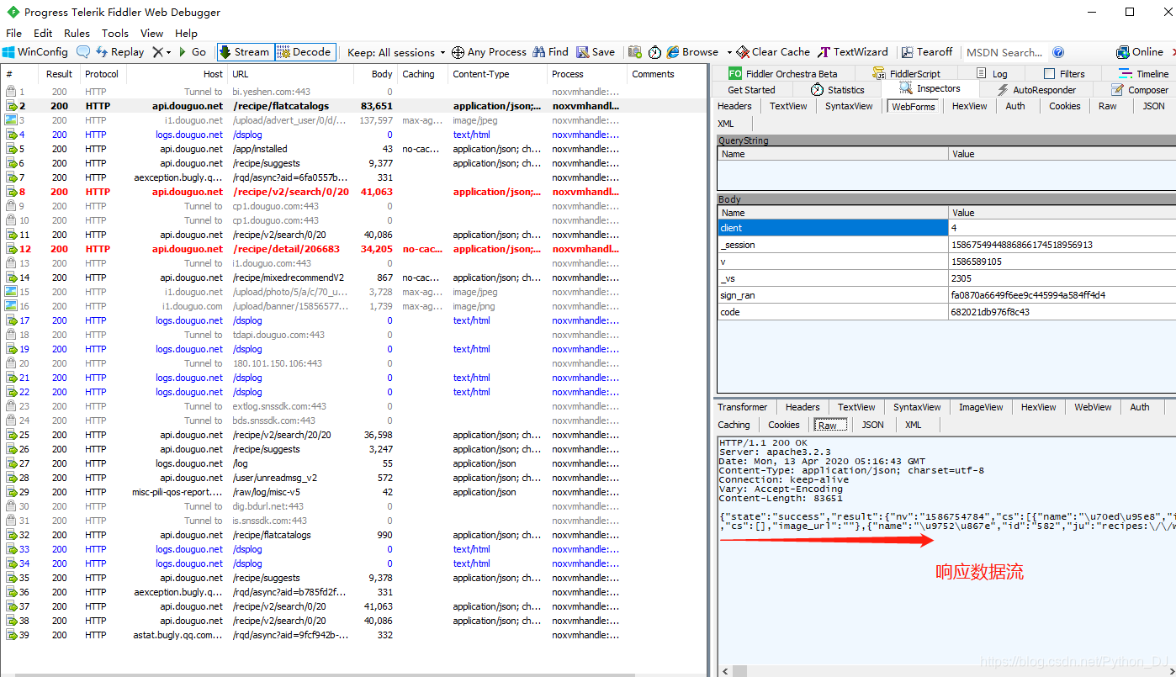
Task: Open the FiddlerScript tab
Action: click(x=907, y=74)
